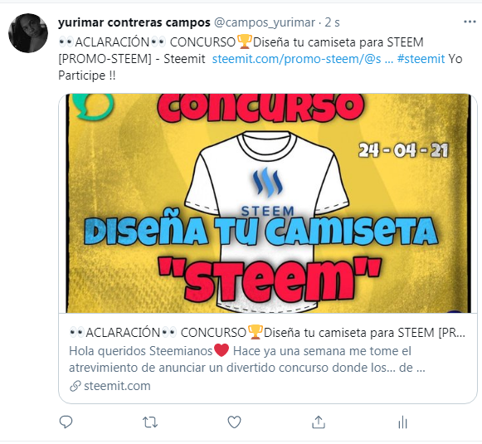Open the three-dot more options menu

click(x=470, y=22)
